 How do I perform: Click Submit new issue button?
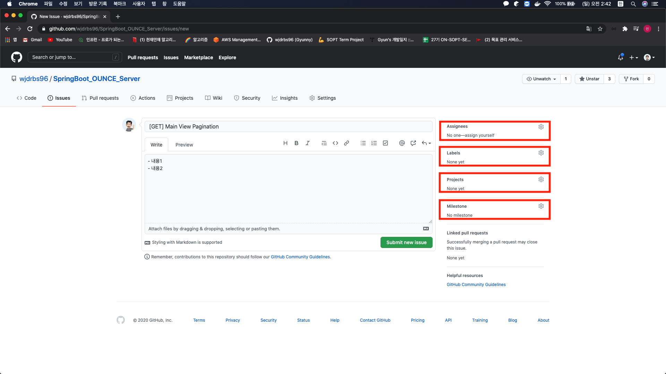pos(406,242)
